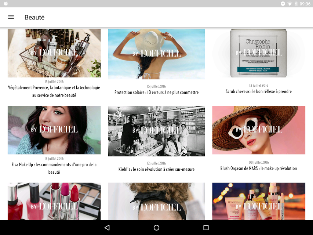This screenshot has width=313, height=235.
Task: Open the Christophe Robin scrub jar image
Action: 259,53
